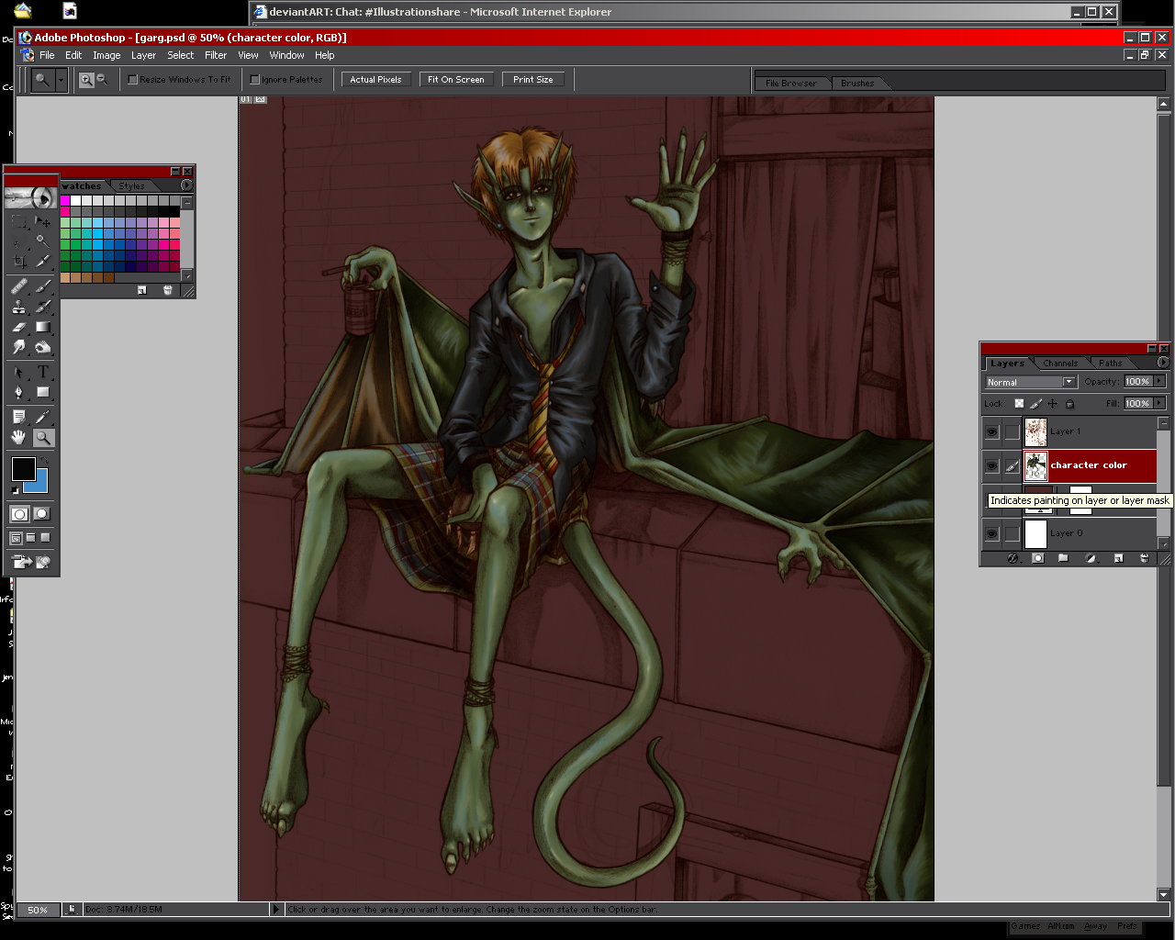Viewport: 1175px width, 940px height.
Task: Add a layer mask in Layers panel
Action: pos(1038,558)
